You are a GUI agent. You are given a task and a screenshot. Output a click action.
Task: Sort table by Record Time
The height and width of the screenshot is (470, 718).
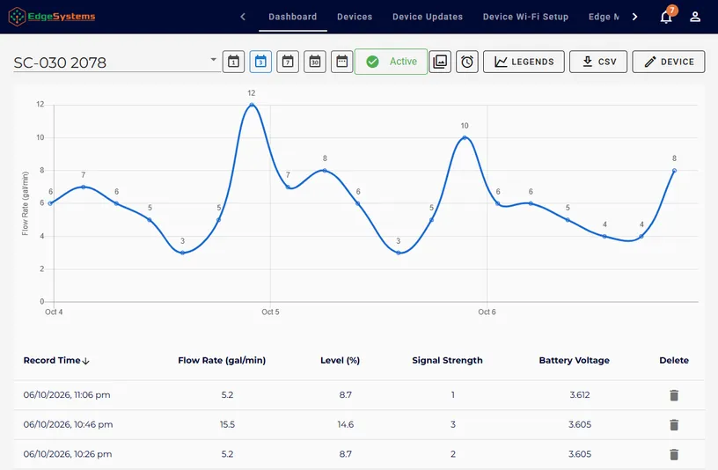click(x=56, y=361)
